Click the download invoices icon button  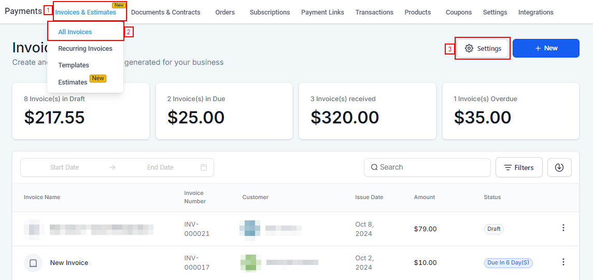coord(559,167)
